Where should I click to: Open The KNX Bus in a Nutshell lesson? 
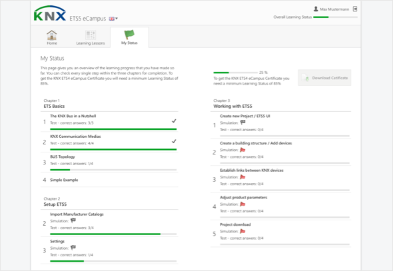pos(73,116)
